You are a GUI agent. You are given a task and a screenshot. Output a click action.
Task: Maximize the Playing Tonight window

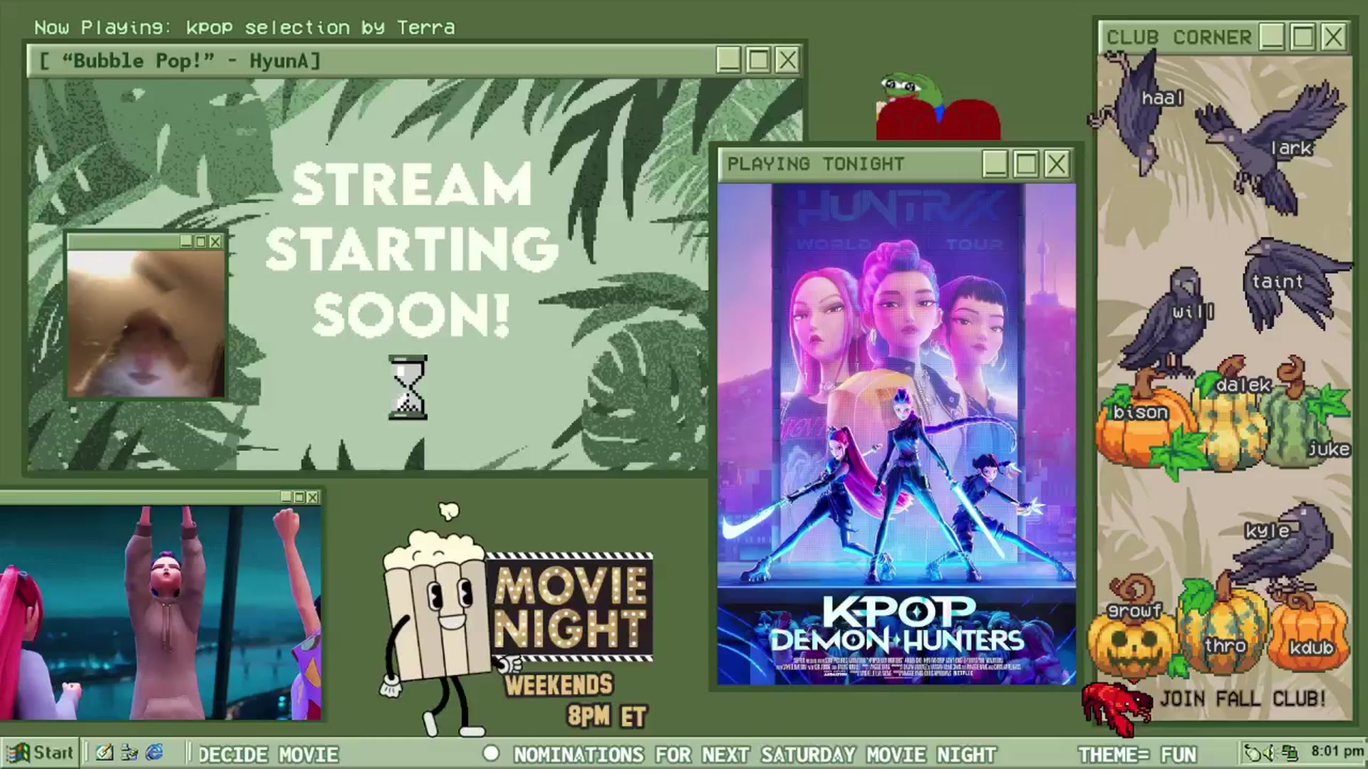(x=1026, y=164)
